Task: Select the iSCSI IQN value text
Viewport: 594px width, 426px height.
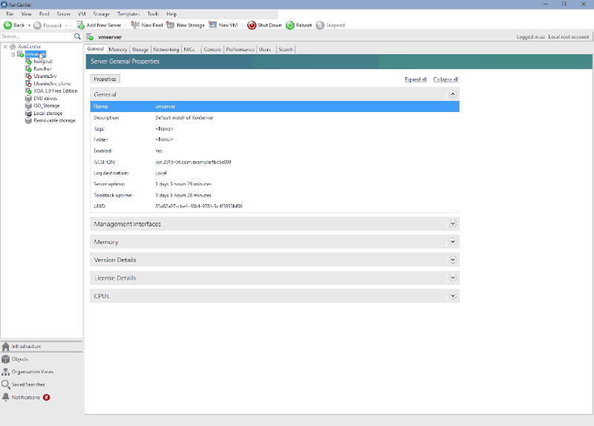Action: [x=193, y=162]
